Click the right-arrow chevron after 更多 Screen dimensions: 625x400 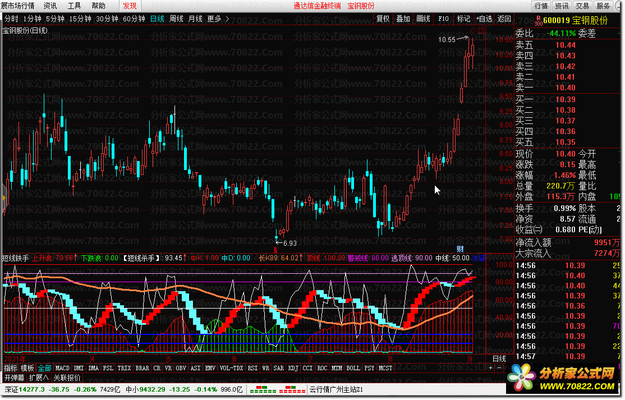[228, 19]
